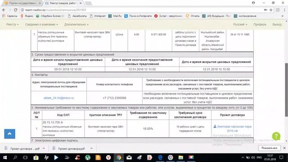Switch to the Портал государственных tab
The image size is (288, 162).
click(22, 3)
